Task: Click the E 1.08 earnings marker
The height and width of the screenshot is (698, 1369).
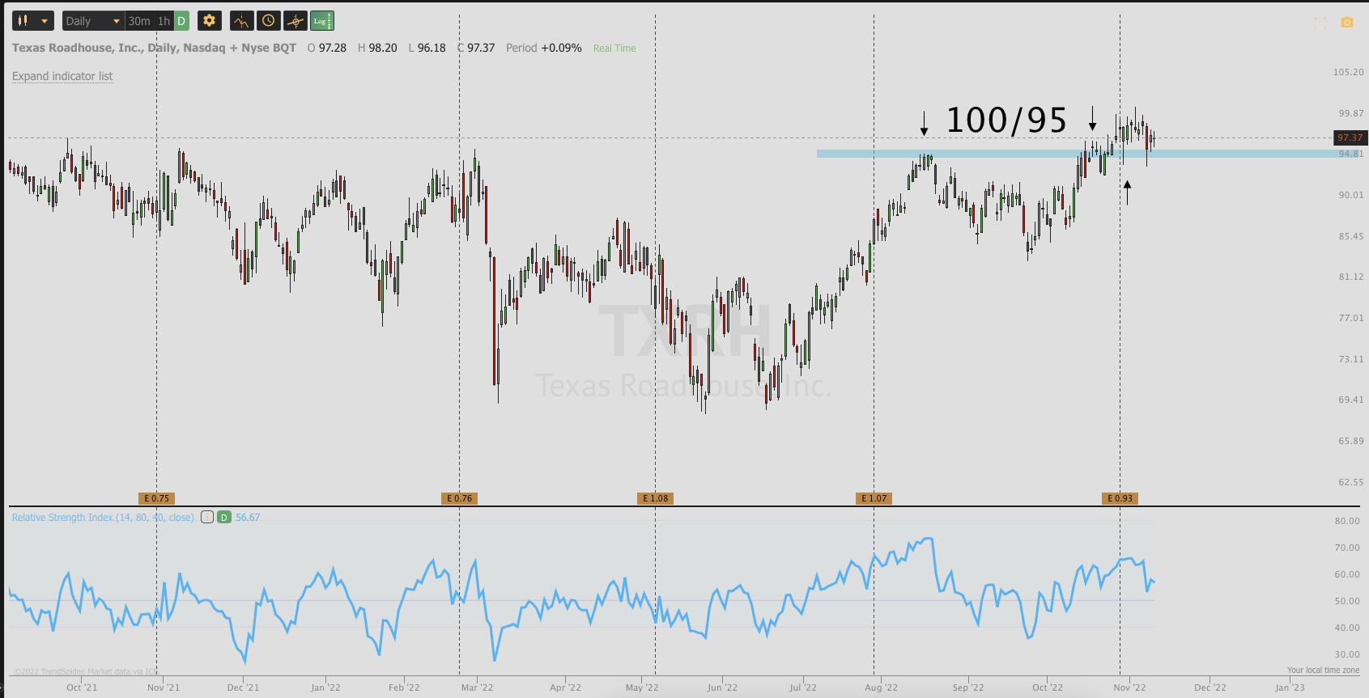Action: [x=655, y=498]
